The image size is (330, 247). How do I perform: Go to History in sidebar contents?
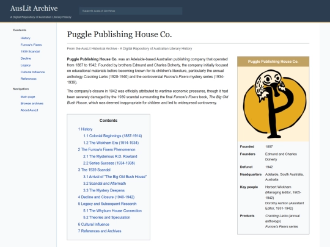[26, 38]
